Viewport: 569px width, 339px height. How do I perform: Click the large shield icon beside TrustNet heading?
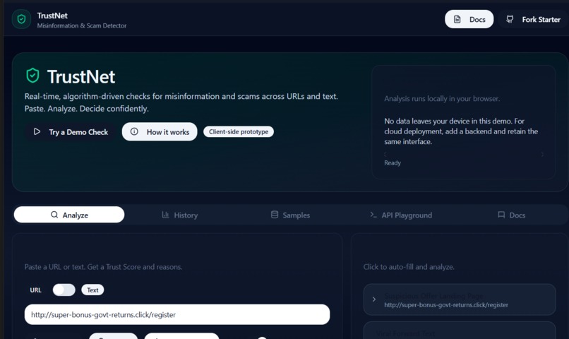(x=32, y=76)
